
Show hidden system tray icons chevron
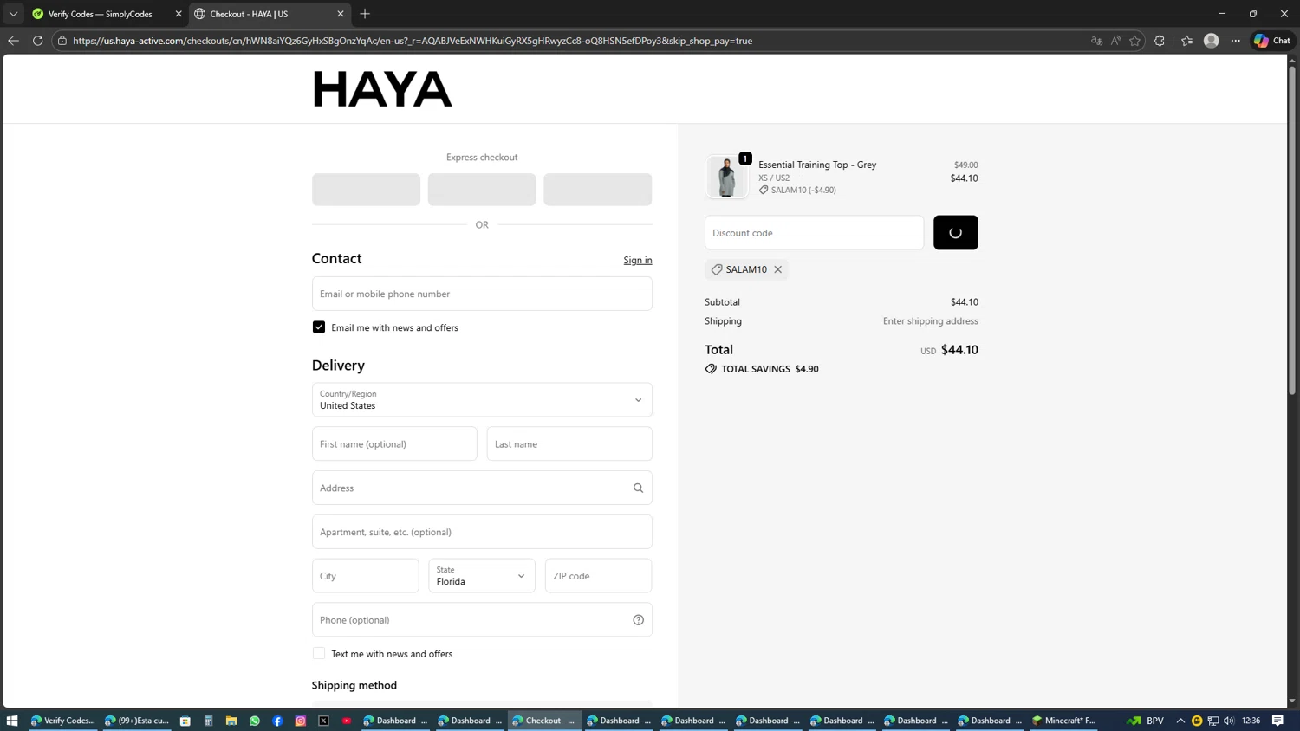coord(1180,720)
